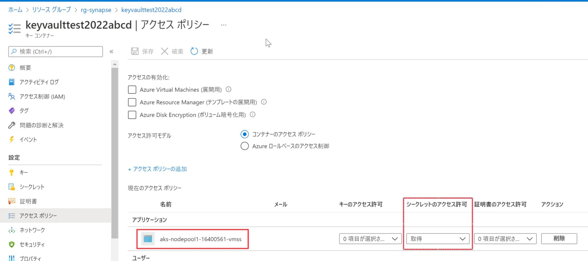The width and height of the screenshot is (588, 261).
Task: Click the info icon beside Azure Disk Encryption
Action: pyautogui.click(x=253, y=115)
